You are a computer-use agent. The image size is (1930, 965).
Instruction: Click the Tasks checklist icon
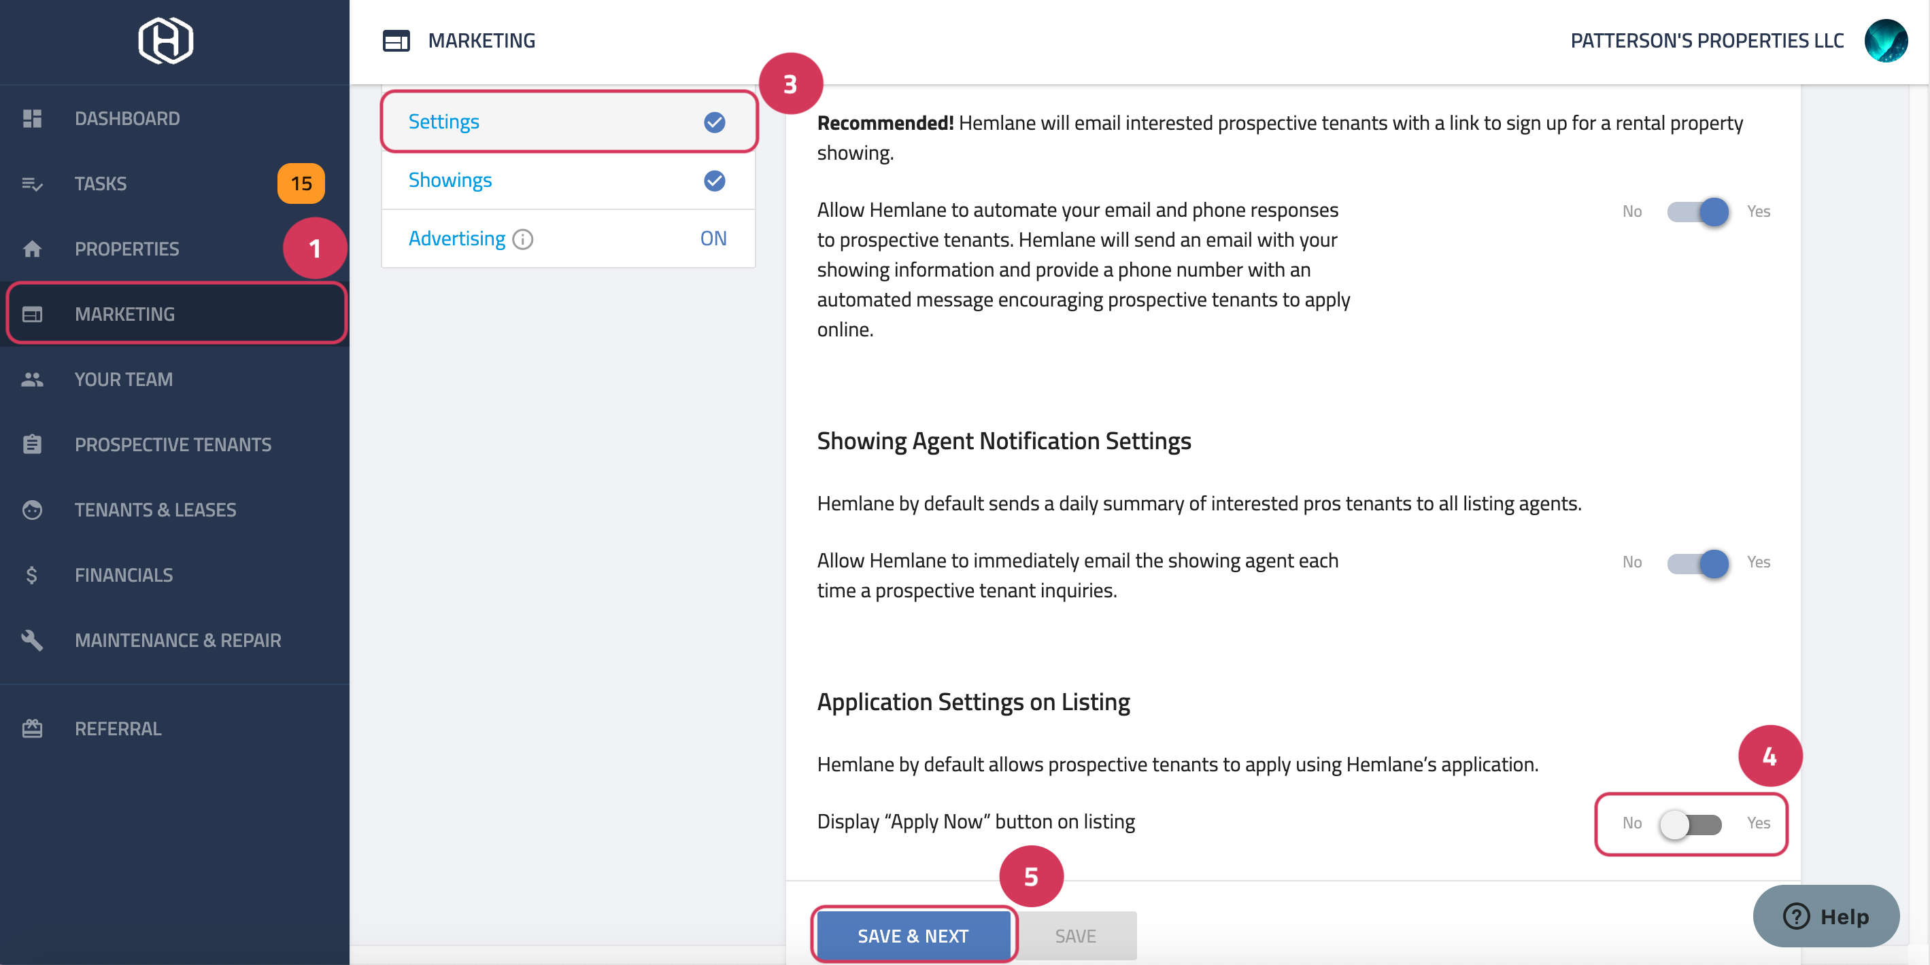click(x=32, y=183)
